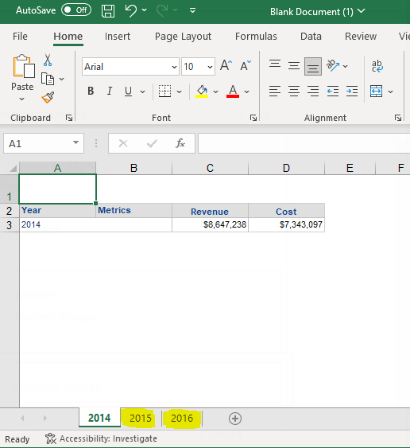Open the font size dropdown
This screenshot has width=410, height=448.
pos(210,67)
